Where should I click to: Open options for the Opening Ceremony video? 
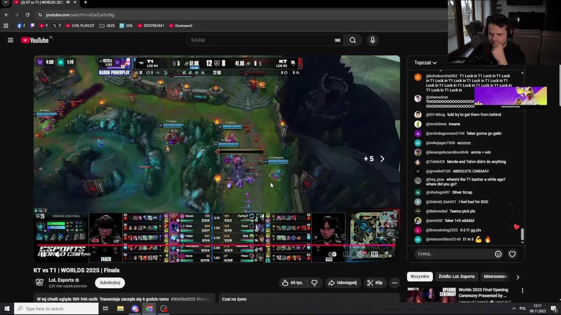[522, 291]
